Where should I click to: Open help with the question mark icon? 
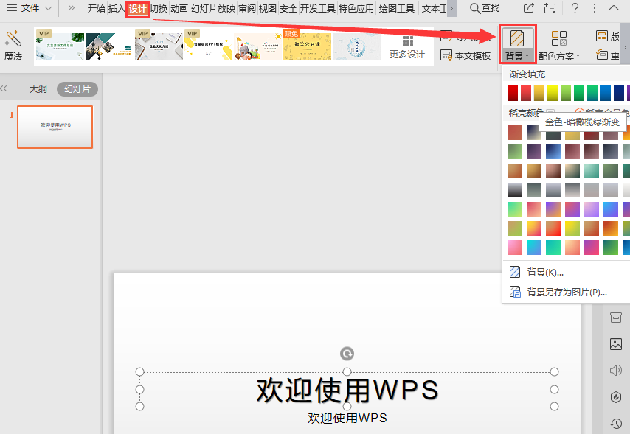[x=575, y=8]
